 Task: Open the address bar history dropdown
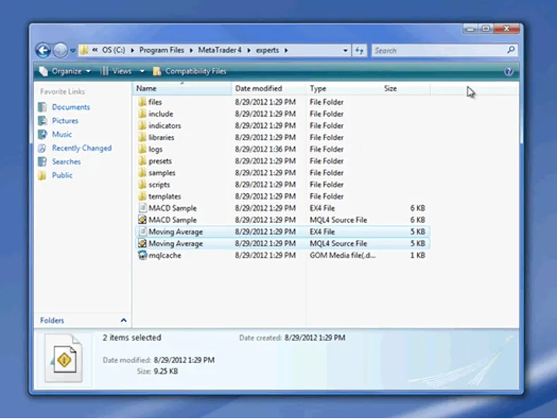(345, 50)
